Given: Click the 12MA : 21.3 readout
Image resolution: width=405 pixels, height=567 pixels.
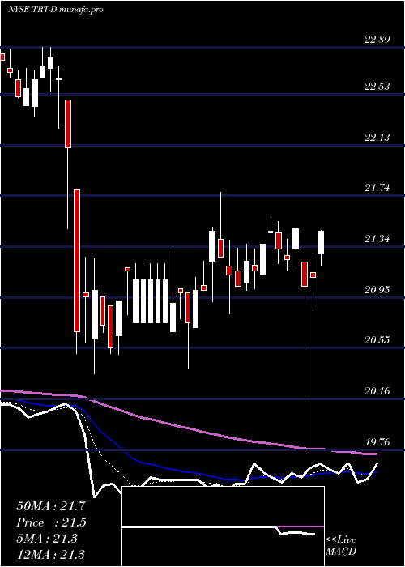Looking at the screenshot, I should [x=51, y=554].
